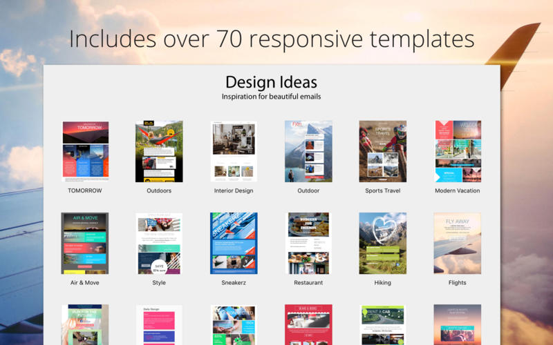Click the "Hiking" caption text
553x345 pixels.
(x=383, y=283)
